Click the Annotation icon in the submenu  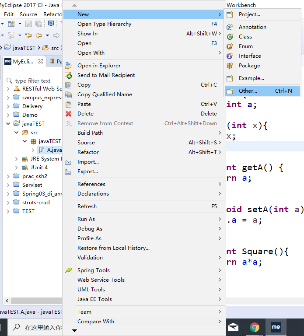[230, 27]
